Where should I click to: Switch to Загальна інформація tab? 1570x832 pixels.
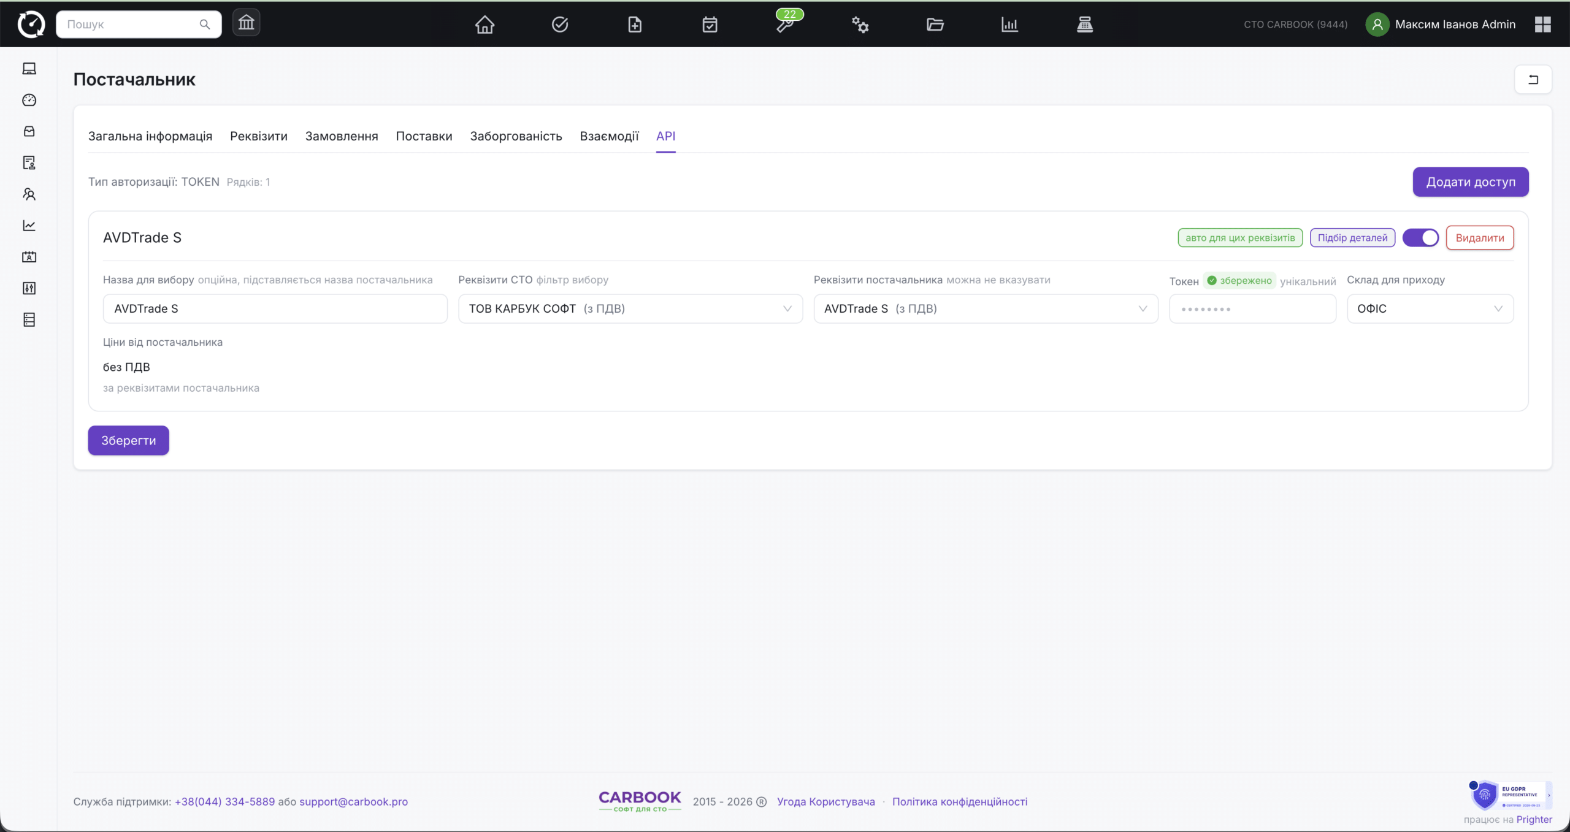(x=150, y=136)
